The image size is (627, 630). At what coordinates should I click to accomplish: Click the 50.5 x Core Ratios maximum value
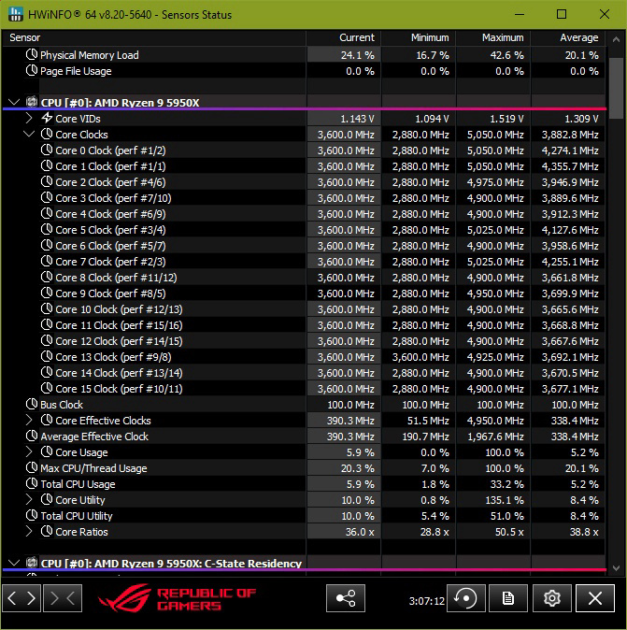click(509, 532)
